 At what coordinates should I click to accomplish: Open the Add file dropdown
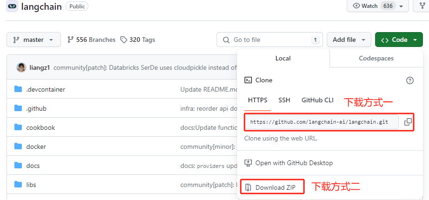pos(349,40)
